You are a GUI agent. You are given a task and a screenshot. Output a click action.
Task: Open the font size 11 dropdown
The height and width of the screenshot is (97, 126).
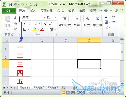click(55, 18)
